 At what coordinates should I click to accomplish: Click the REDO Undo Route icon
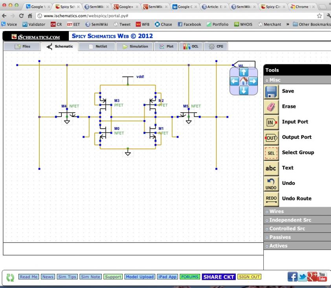pos(271,199)
